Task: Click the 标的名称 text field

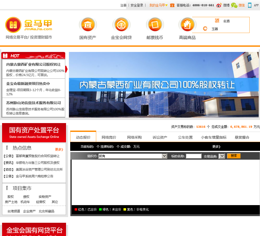Action: [193, 156]
